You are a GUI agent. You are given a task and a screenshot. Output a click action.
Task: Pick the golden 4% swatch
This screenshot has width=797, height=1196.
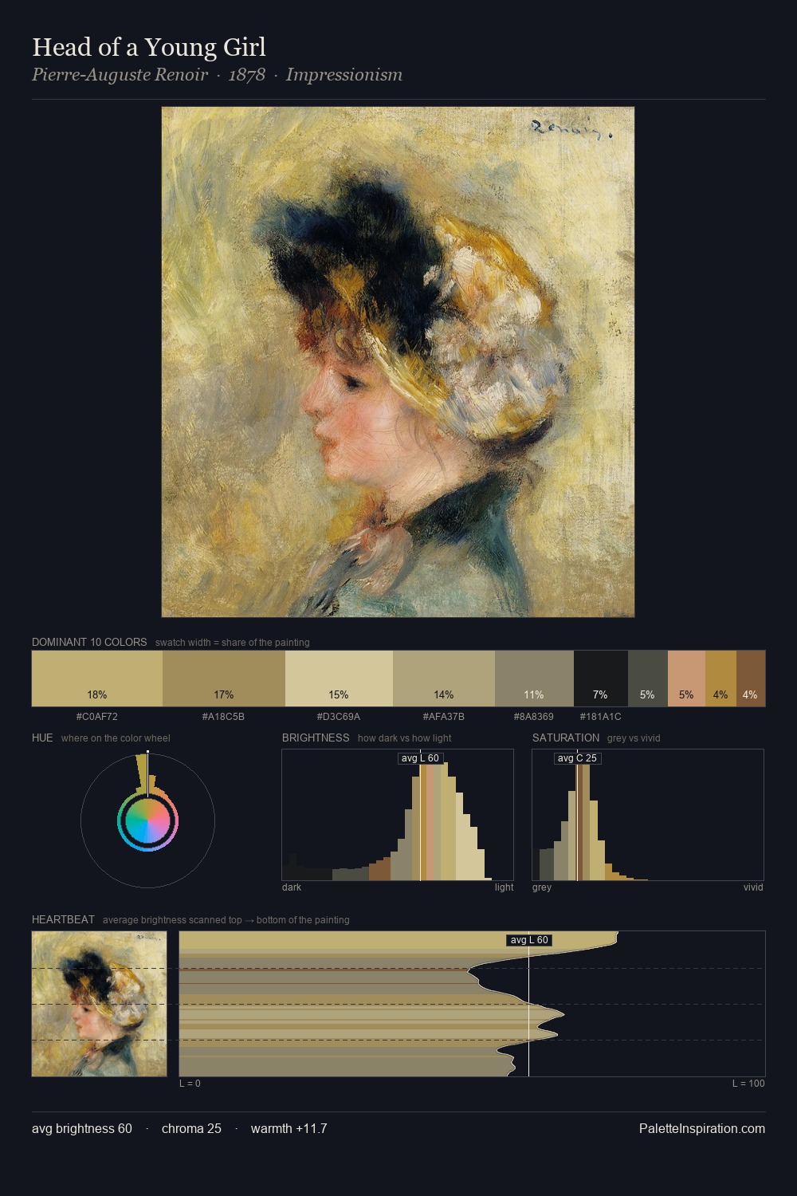point(720,679)
